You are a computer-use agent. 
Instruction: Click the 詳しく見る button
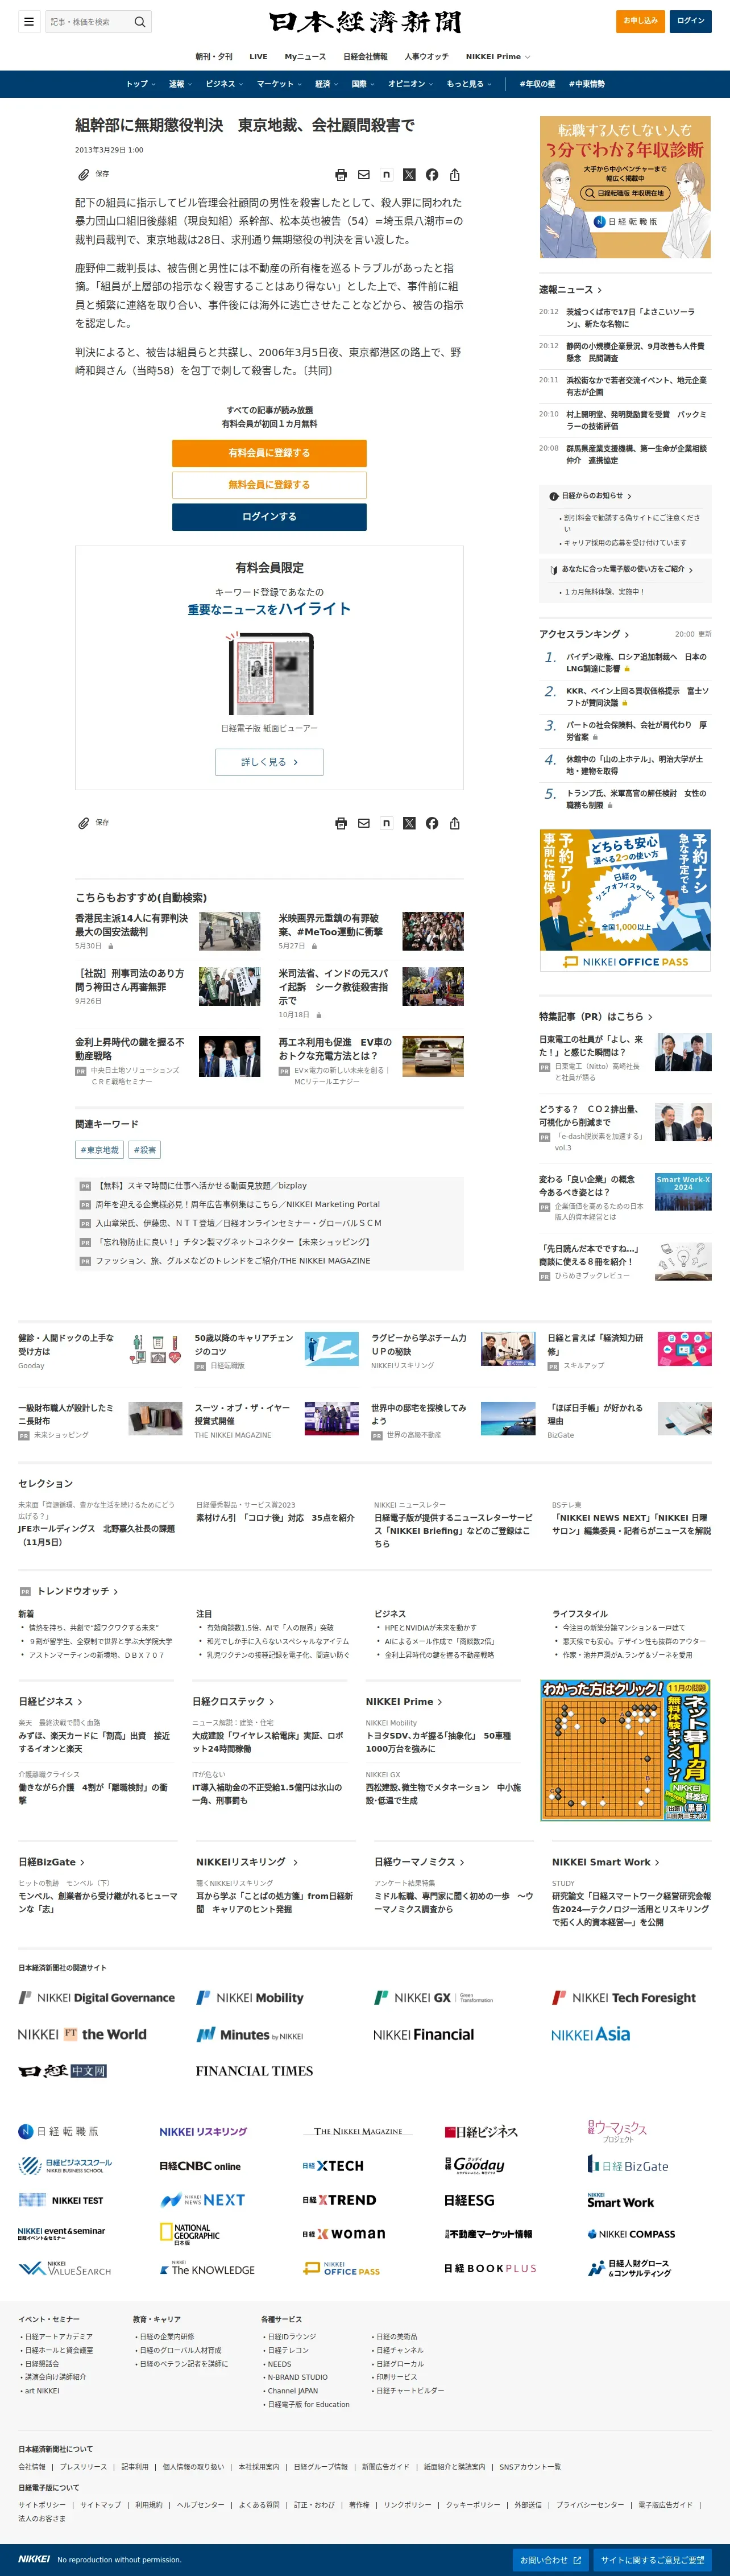(269, 762)
